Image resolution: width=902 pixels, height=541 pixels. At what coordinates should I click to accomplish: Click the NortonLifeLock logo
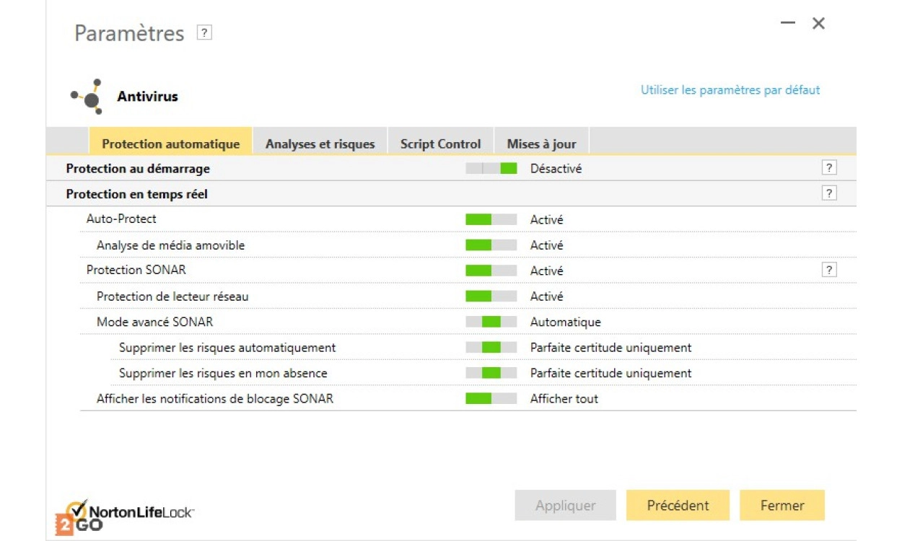coord(126,514)
